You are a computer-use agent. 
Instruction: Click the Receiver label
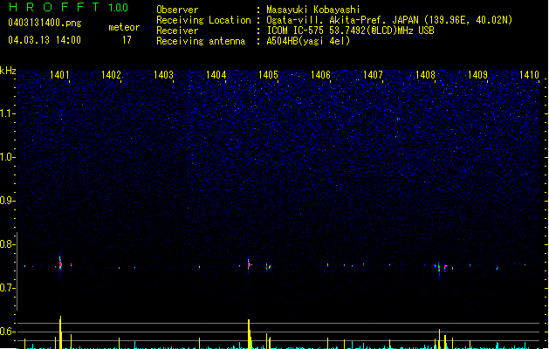coord(177,31)
